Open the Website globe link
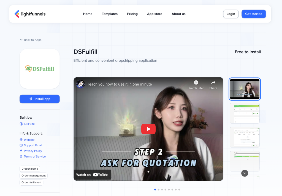 click(x=29, y=140)
